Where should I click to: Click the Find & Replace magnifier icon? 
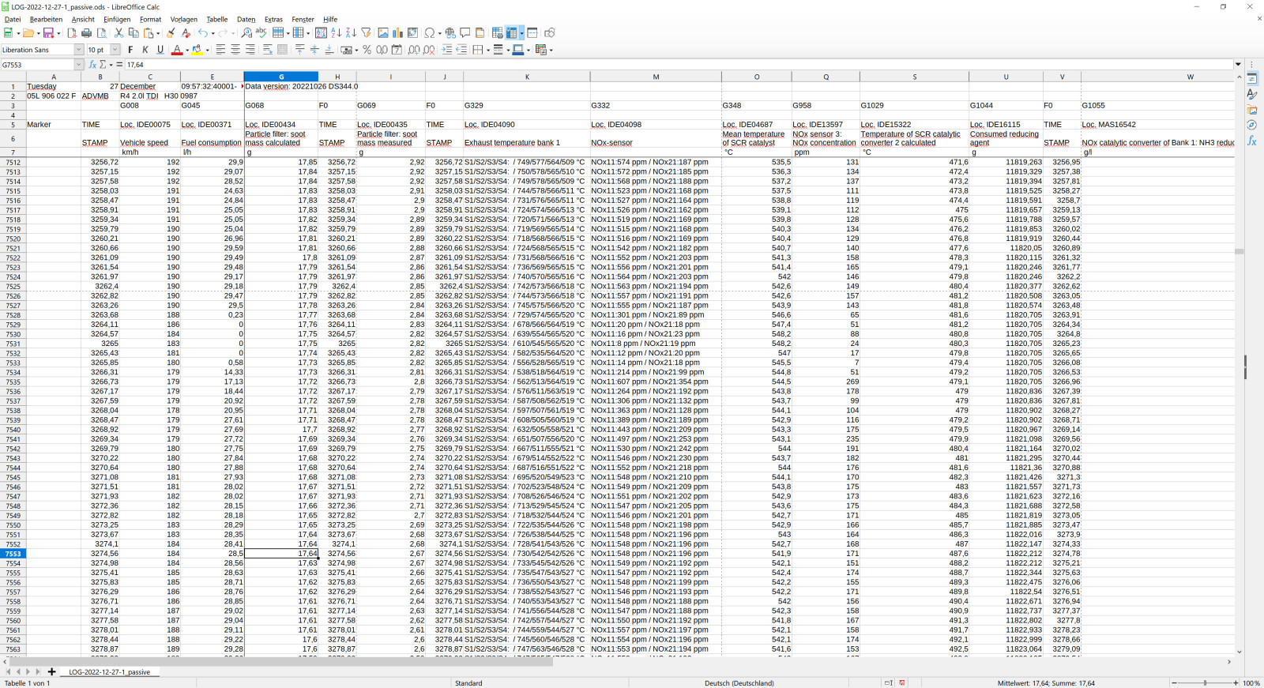point(246,33)
